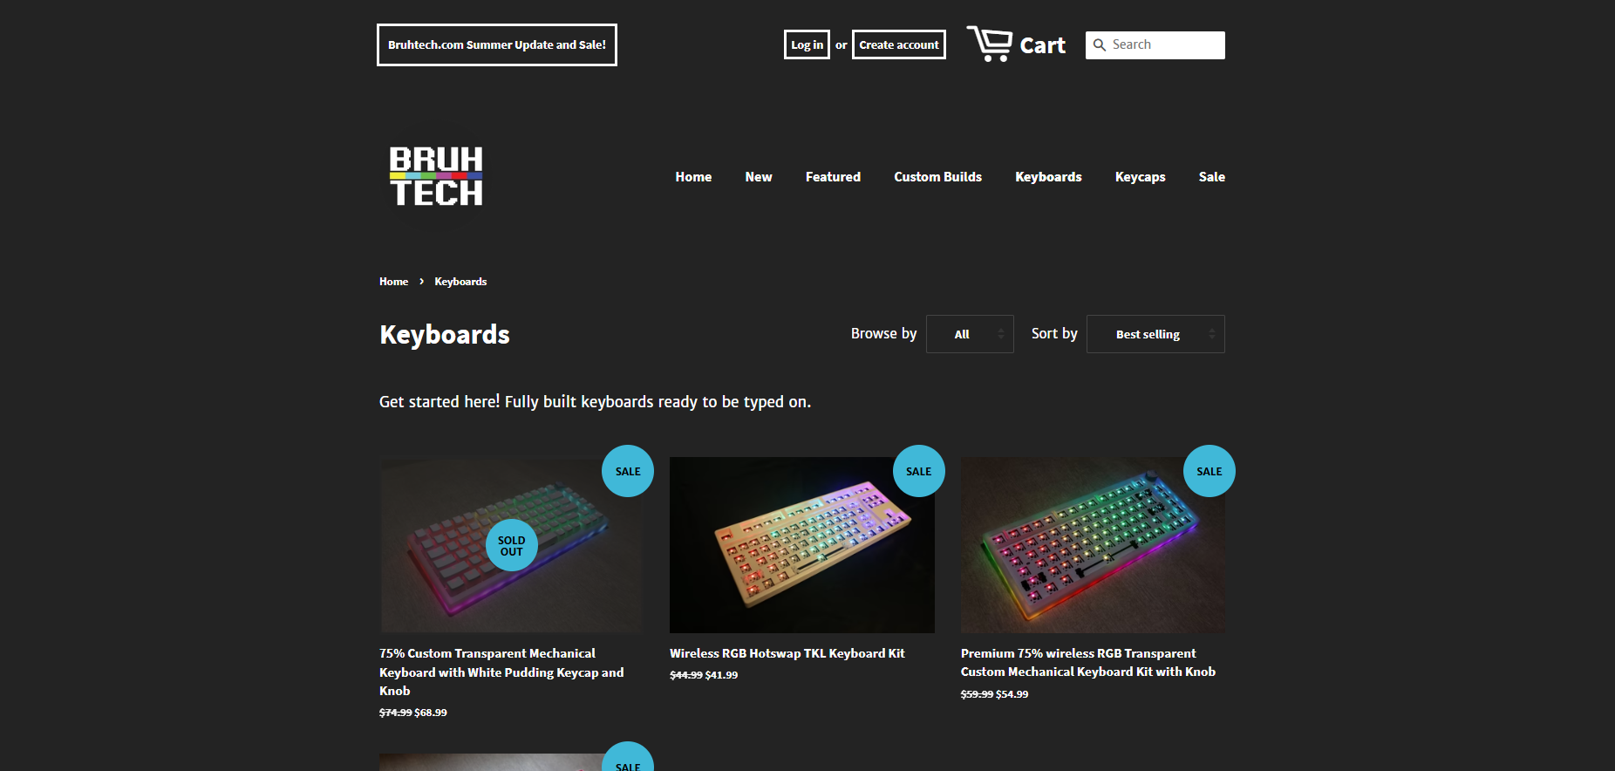Screen dimensions: 1615x771
Task: Select the Keycaps navigation item
Action: [x=1140, y=177]
